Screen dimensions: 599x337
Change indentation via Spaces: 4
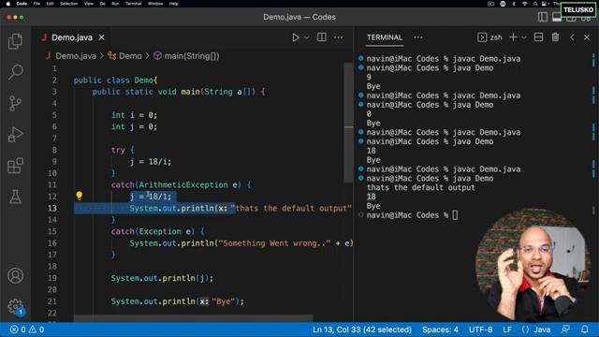440,330
